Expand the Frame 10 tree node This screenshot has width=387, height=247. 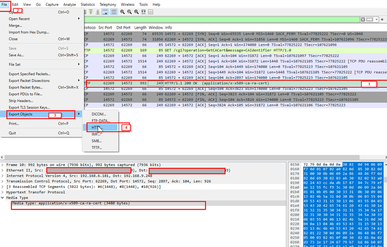(x=2, y=165)
